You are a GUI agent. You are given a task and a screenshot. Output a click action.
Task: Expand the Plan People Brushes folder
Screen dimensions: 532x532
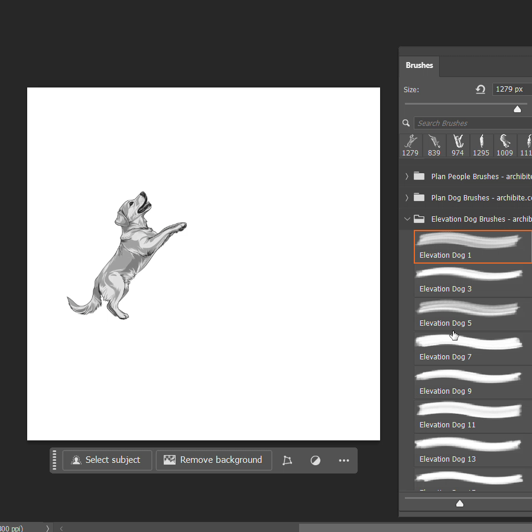pos(407,176)
